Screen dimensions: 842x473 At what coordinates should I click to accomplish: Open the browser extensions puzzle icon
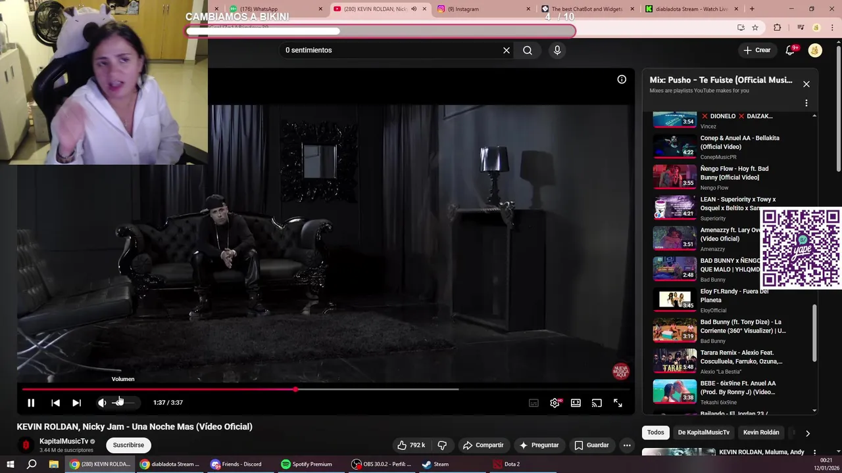778,28
